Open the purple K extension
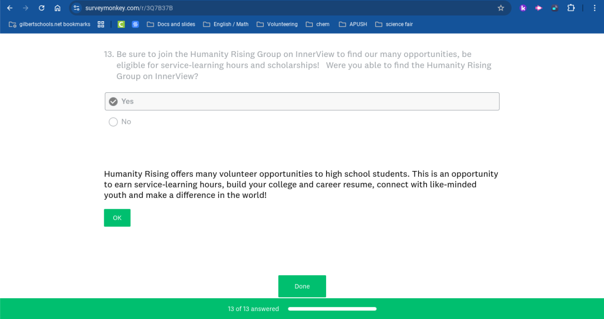 (x=523, y=8)
